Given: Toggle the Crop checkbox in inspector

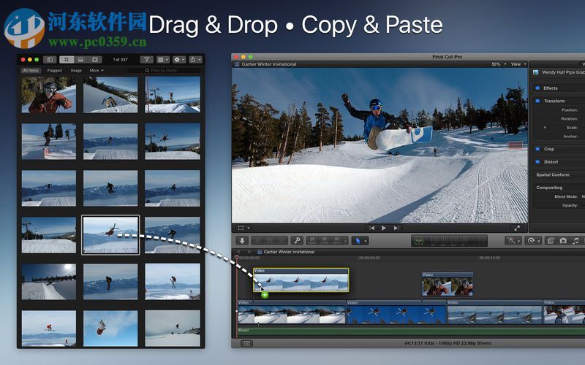Looking at the screenshot, I should click(x=537, y=149).
